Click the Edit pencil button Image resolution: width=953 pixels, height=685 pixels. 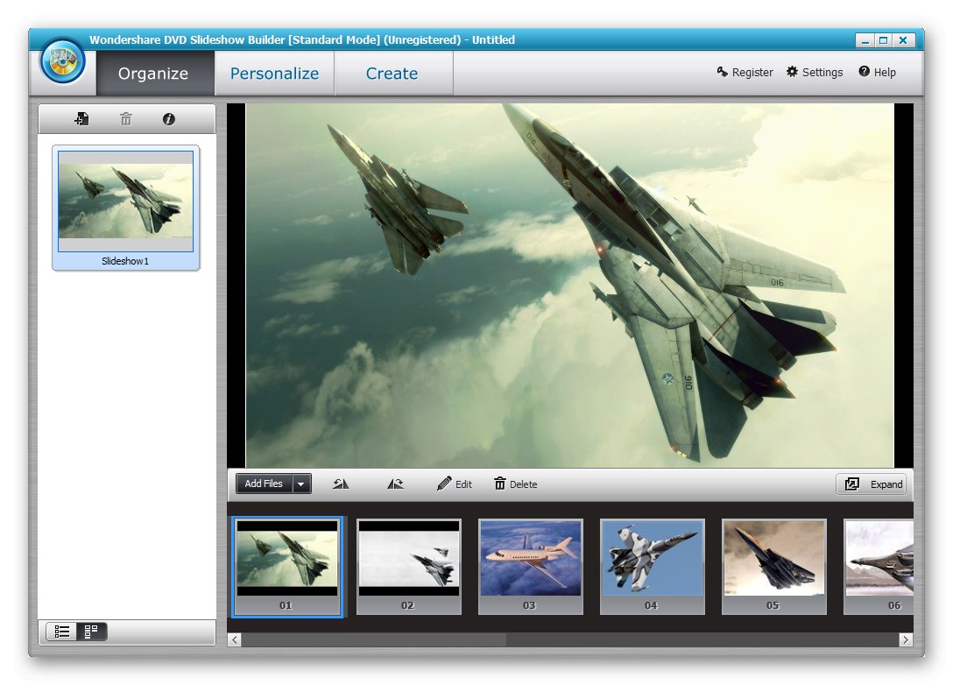click(x=454, y=484)
